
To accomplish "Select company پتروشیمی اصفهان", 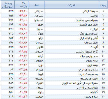I will click(87, 20).
